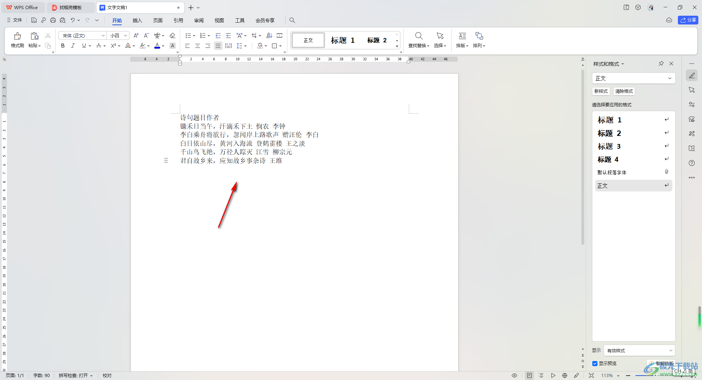The height and width of the screenshot is (380, 702).
Task: Open the pencil styles icon in right sidebar
Action: (x=692, y=76)
